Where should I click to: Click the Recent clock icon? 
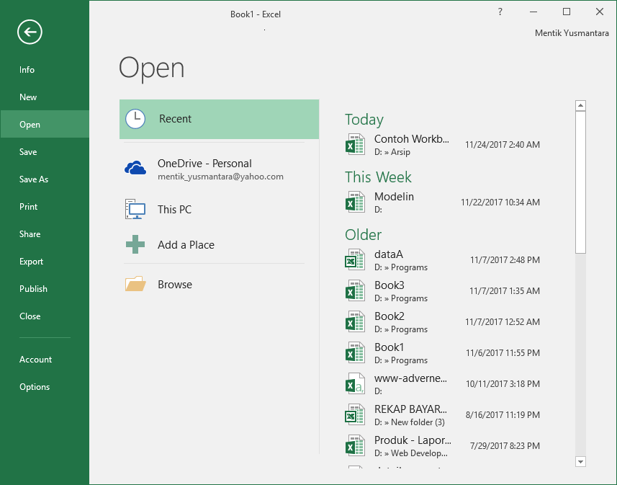(135, 119)
